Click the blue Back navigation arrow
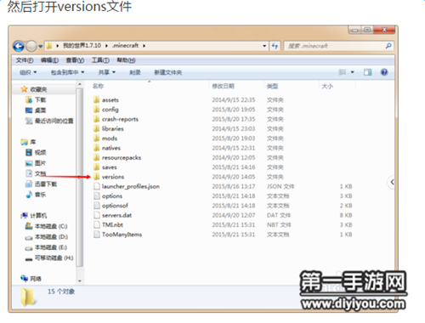The width and height of the screenshot is (425, 323). pos(19,46)
